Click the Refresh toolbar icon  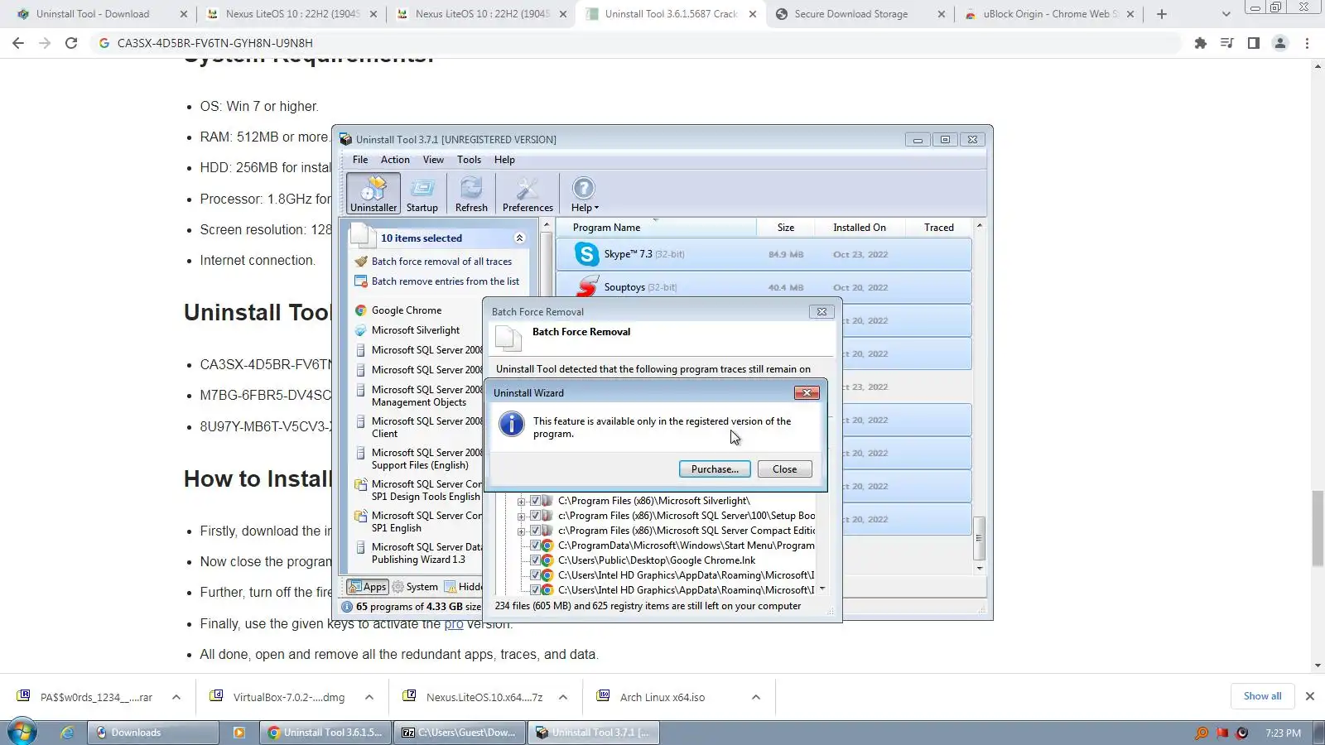(x=471, y=194)
